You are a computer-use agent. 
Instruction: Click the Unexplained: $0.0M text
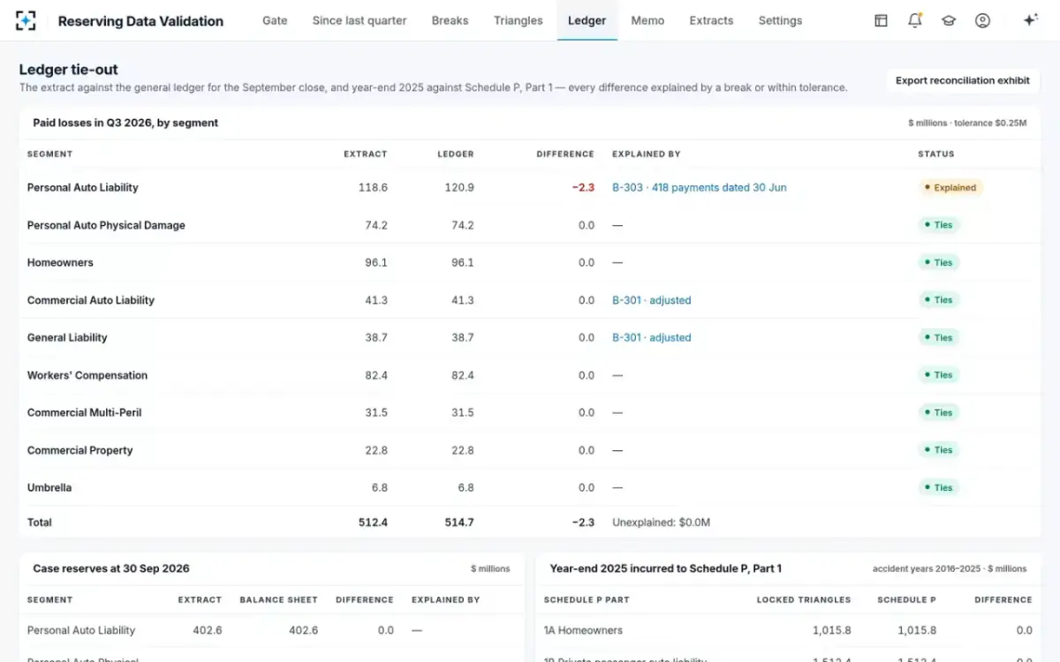[x=661, y=523]
